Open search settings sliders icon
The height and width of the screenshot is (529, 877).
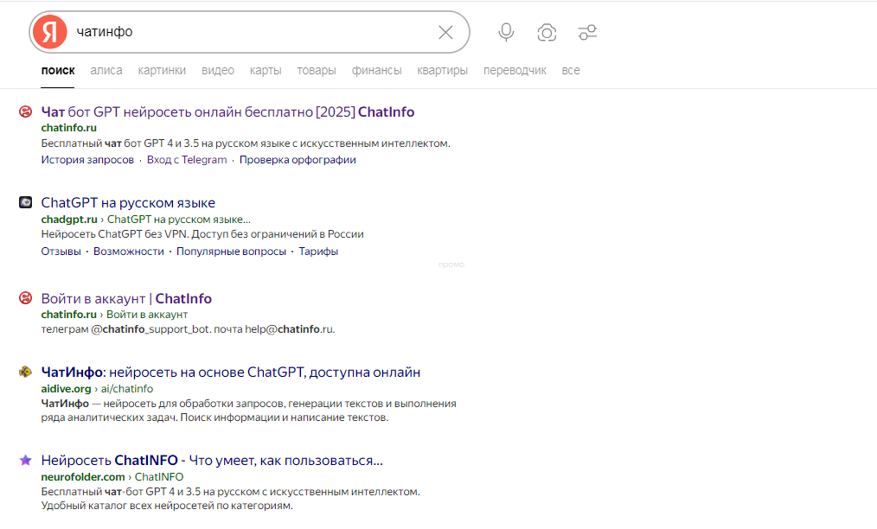(588, 33)
